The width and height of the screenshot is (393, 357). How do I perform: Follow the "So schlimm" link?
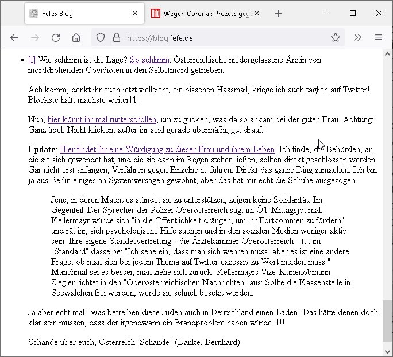coord(150,60)
